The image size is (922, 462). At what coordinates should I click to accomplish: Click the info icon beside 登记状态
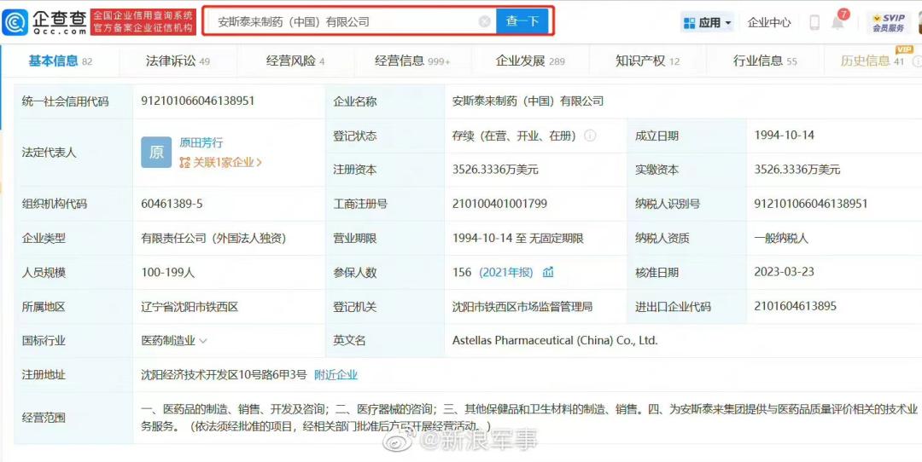590,136
